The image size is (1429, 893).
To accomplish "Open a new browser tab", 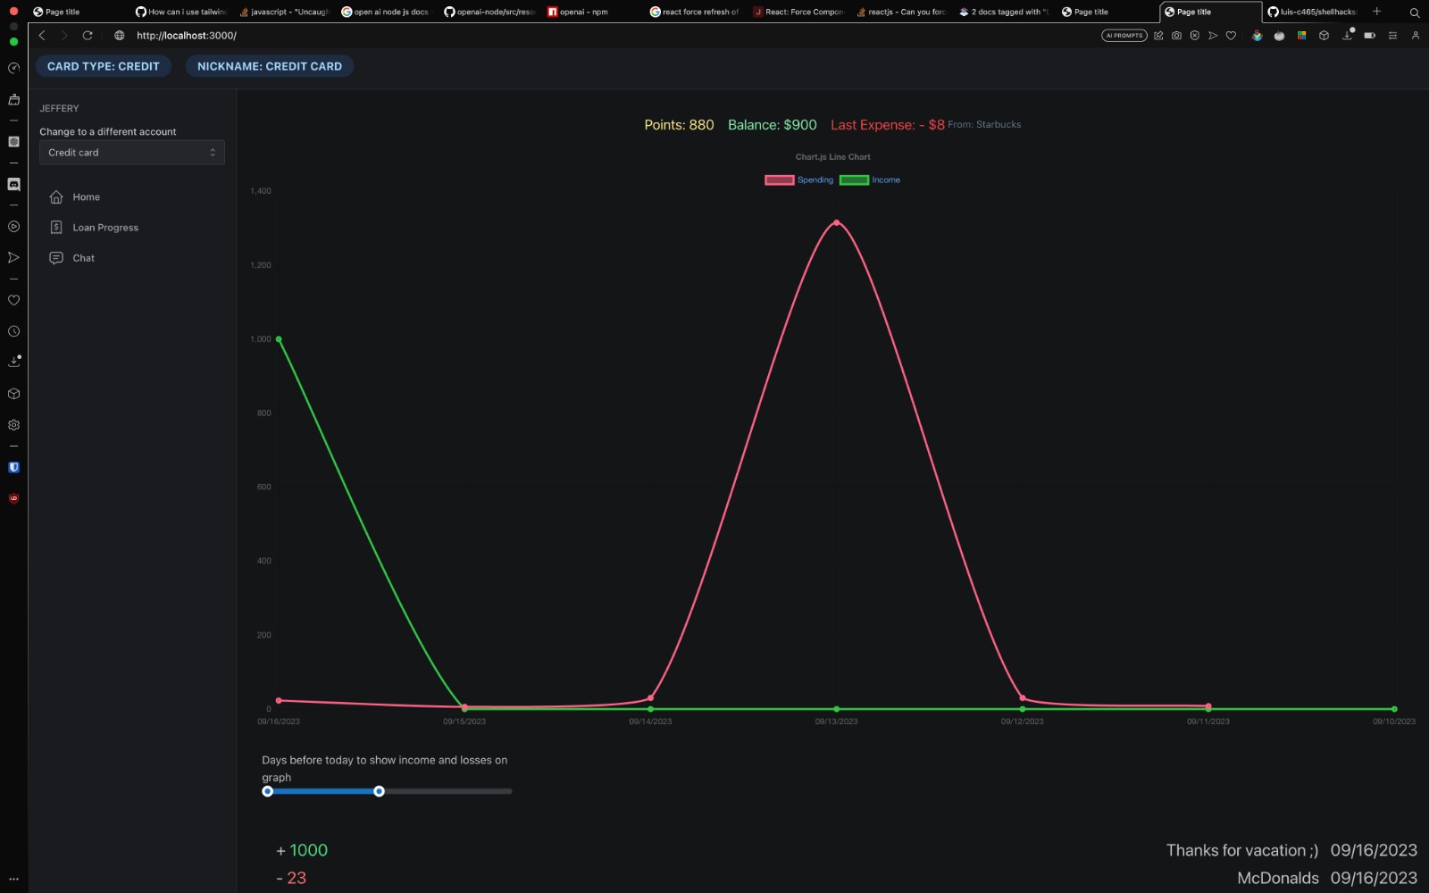I will click(x=1376, y=12).
